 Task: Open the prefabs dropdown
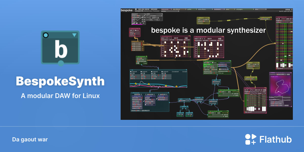coord(170,11)
